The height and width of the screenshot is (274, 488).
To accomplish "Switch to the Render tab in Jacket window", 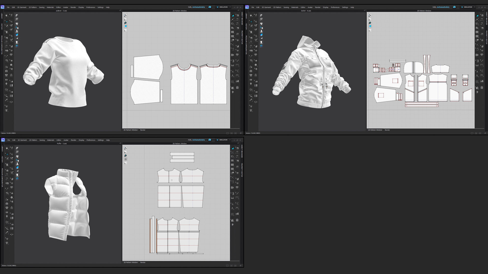I will click(x=387, y=130).
